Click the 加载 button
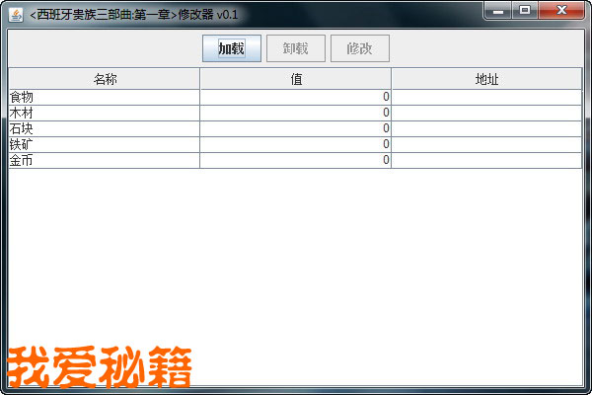This screenshot has width=592, height=395. [x=231, y=48]
